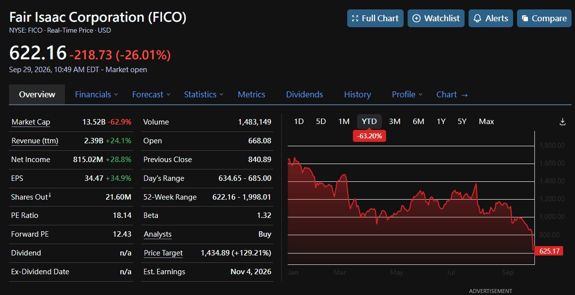
Task: Expand the Financials dropdown menu
Action: (x=97, y=94)
